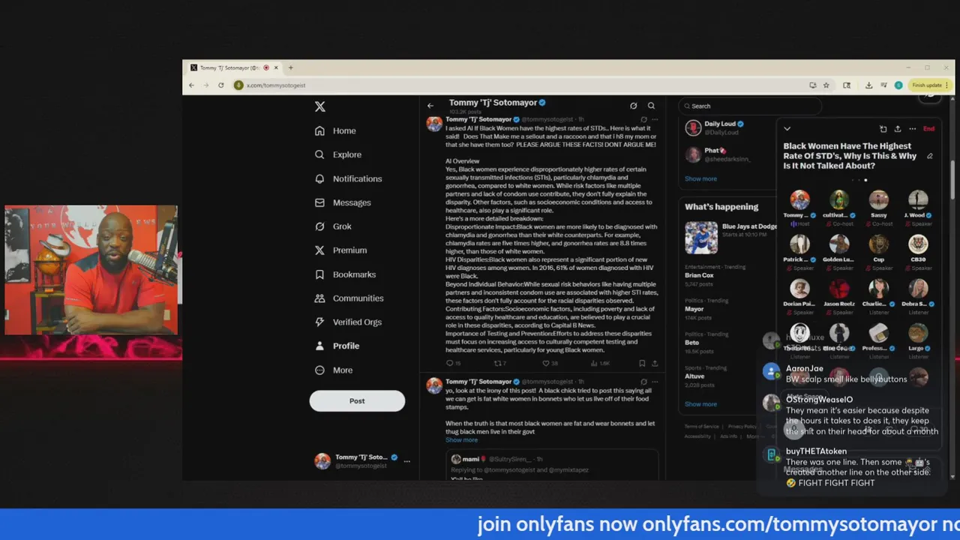The width and height of the screenshot is (960, 540).
Task: Click the Space panel's clip/record icon
Action: click(x=883, y=129)
